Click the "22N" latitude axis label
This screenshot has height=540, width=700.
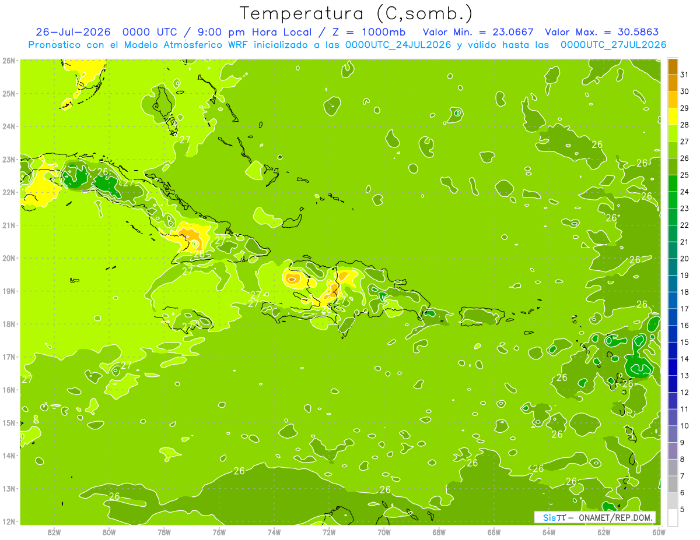click(9, 192)
